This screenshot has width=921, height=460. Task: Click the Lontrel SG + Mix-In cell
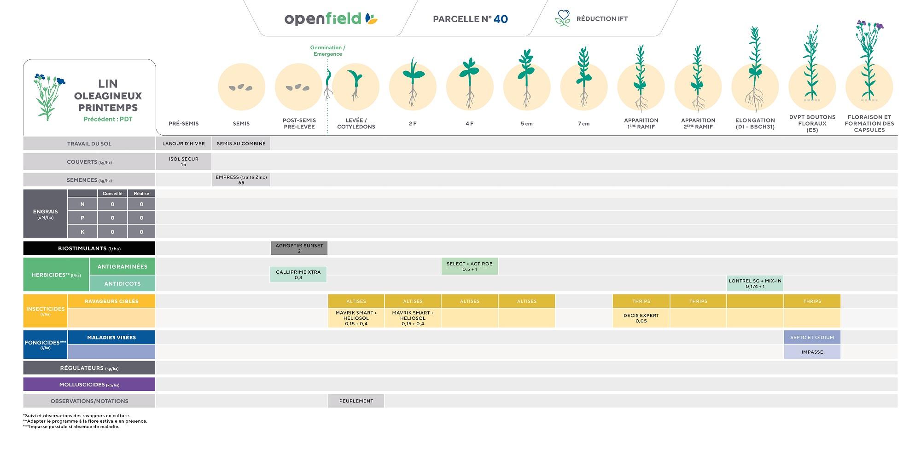click(755, 283)
